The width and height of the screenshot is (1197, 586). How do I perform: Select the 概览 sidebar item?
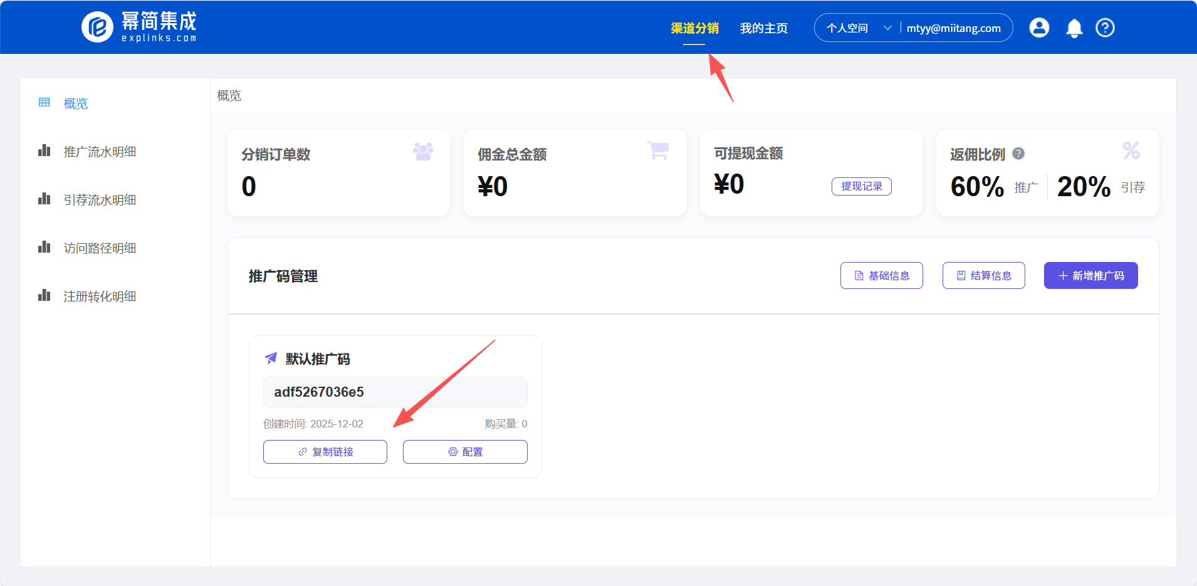pos(76,103)
